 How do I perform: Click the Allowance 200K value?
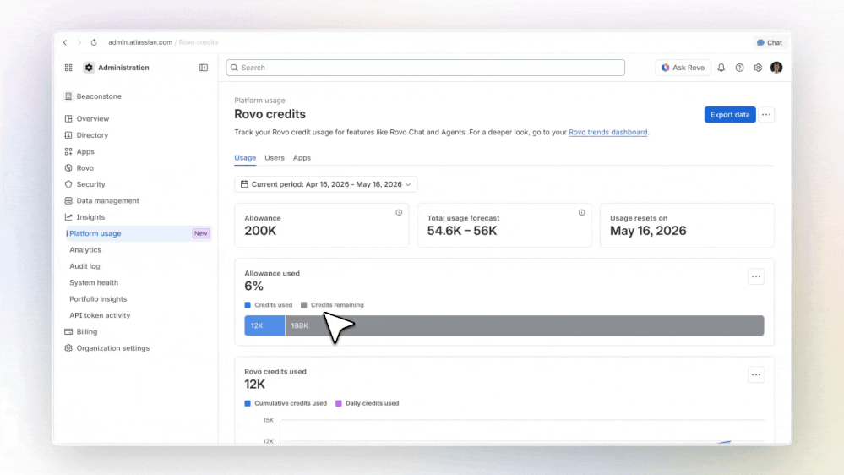tap(260, 231)
